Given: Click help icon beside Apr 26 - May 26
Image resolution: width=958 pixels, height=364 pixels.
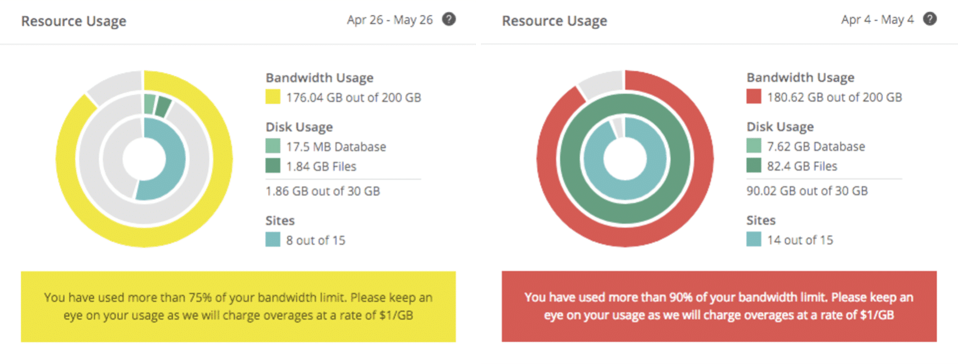Looking at the screenshot, I should click(x=449, y=19).
